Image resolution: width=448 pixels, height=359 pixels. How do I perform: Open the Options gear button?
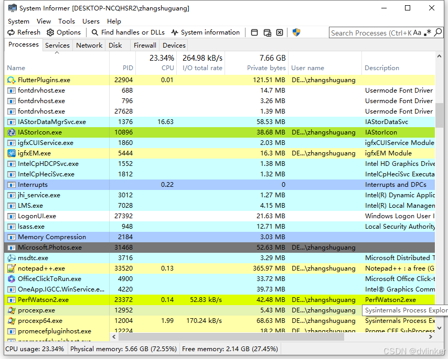(x=63, y=32)
